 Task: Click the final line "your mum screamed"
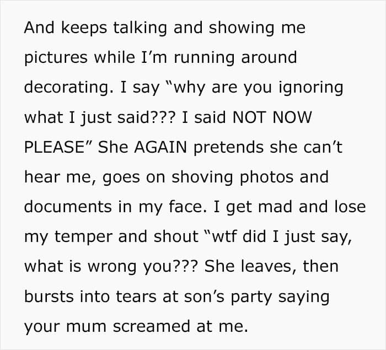pyautogui.click(x=108, y=326)
